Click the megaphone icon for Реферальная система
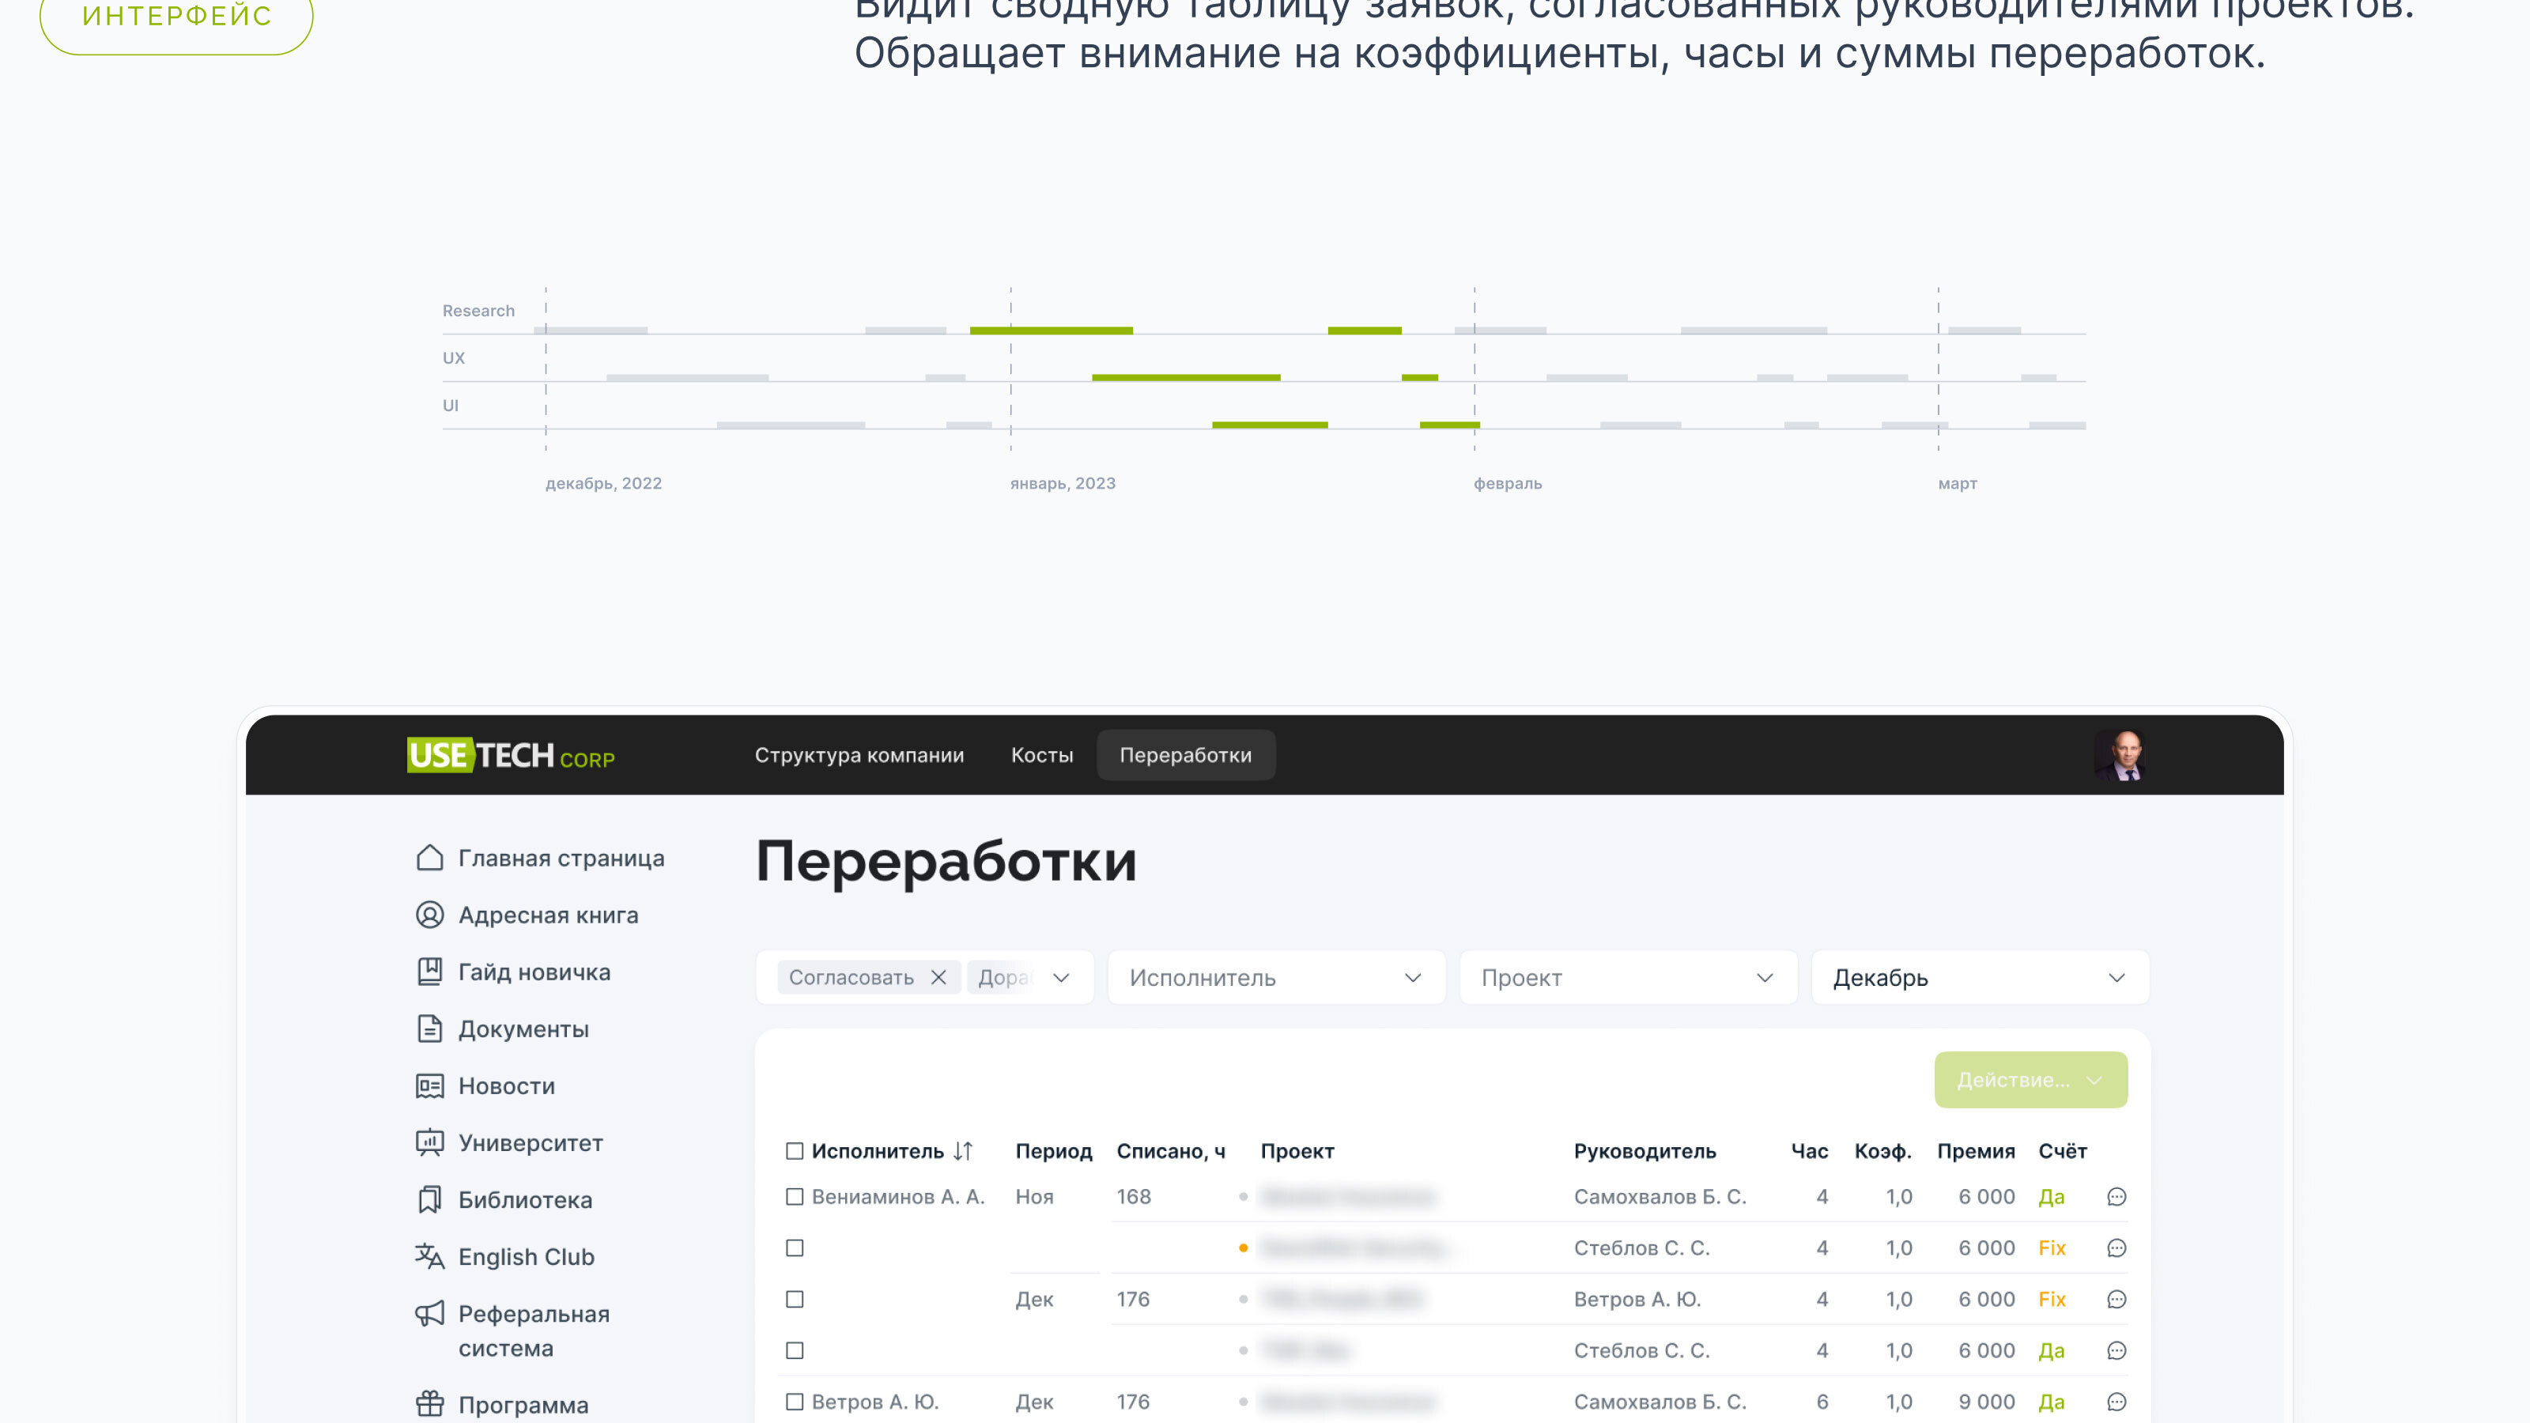The height and width of the screenshot is (1423, 2530). [429, 1313]
